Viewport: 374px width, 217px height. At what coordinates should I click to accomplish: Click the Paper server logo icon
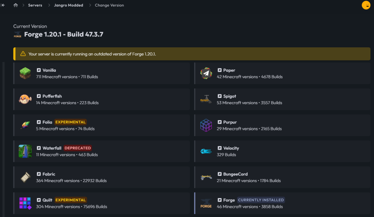(x=206, y=73)
